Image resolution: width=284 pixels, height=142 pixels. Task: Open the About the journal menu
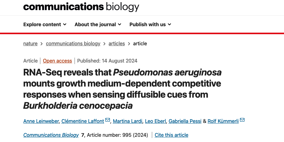[x=98, y=24]
